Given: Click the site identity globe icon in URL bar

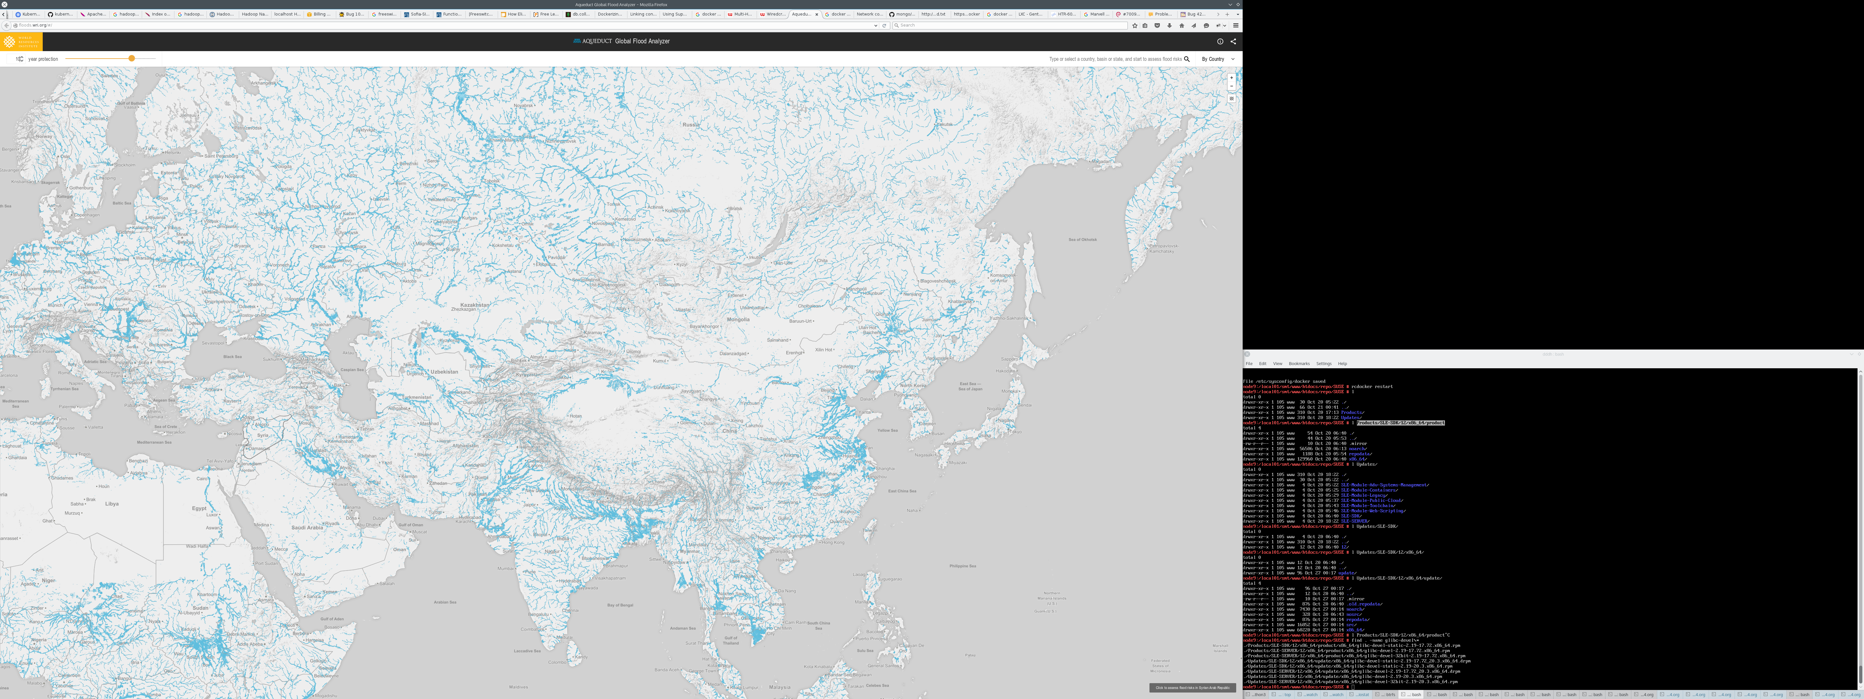Looking at the screenshot, I should tap(15, 25).
